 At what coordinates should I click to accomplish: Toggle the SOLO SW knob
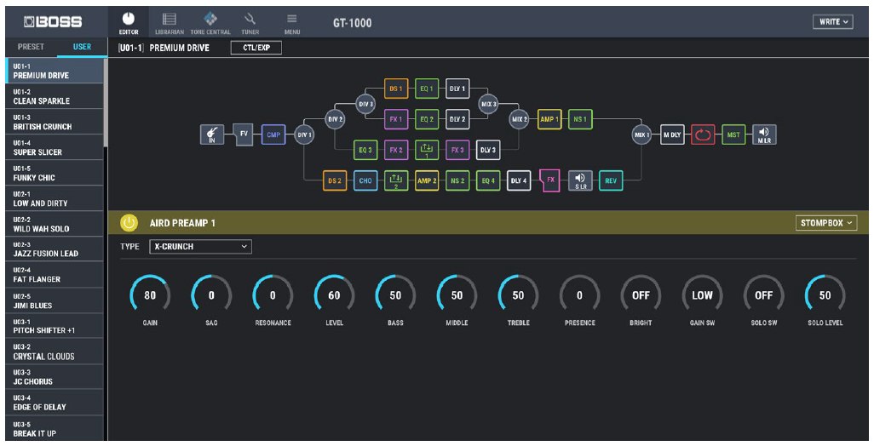pyautogui.click(x=763, y=295)
